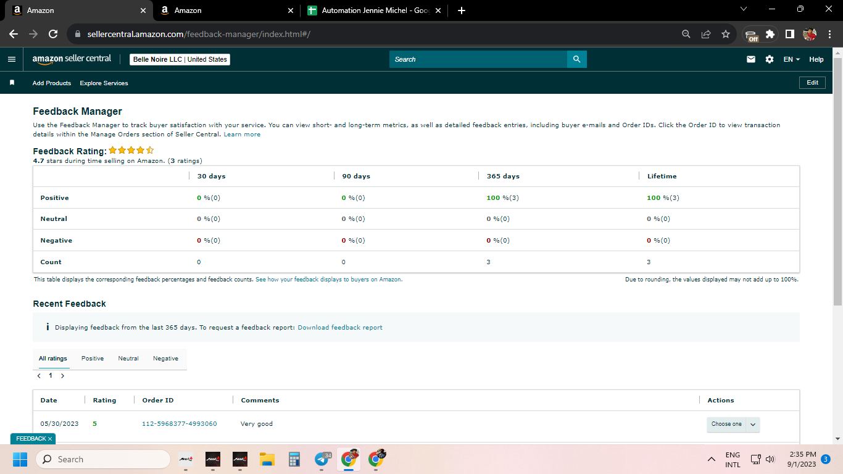This screenshot has width=843, height=474.
Task: Click the Lifetime column header
Action: [x=662, y=177]
